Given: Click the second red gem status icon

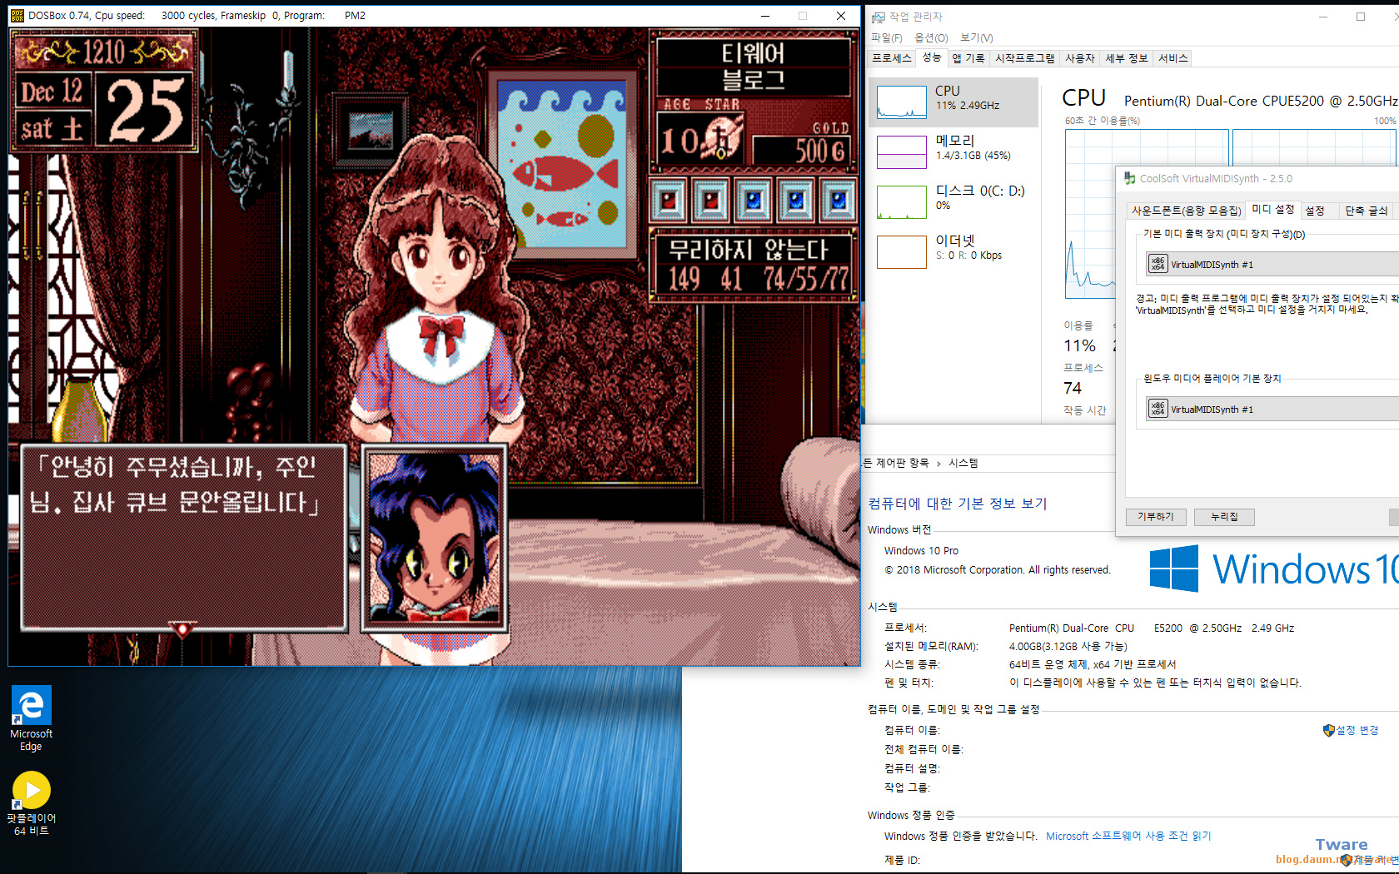Looking at the screenshot, I should pos(711,201).
